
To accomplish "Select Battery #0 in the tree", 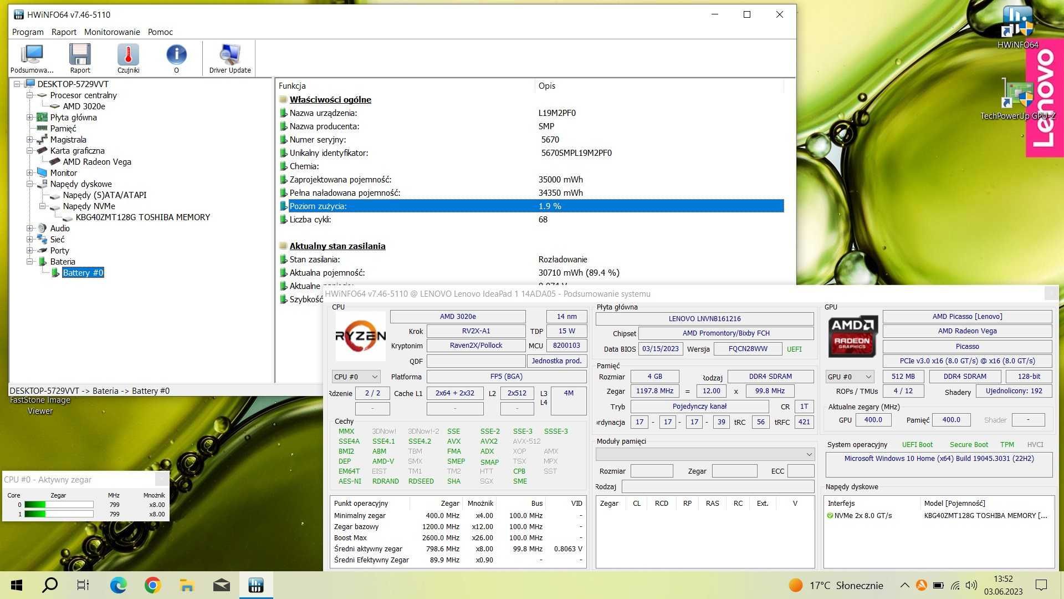I will (x=83, y=273).
